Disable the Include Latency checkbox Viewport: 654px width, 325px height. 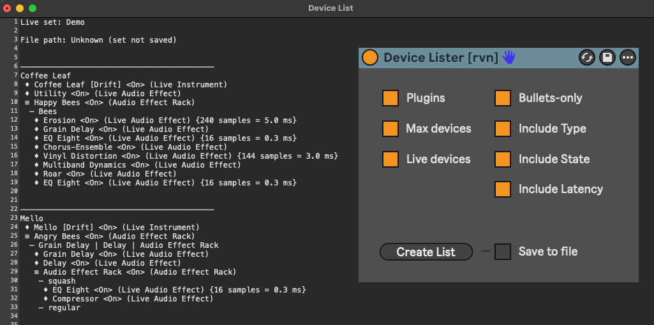(503, 189)
